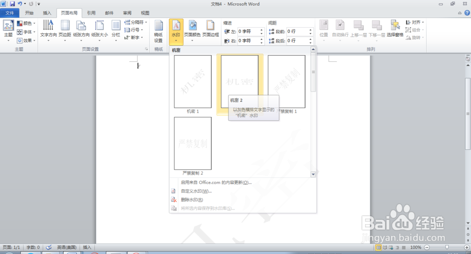Click the Word Help question mark icon
Viewport: 471px width, 254px height.
[x=467, y=13]
